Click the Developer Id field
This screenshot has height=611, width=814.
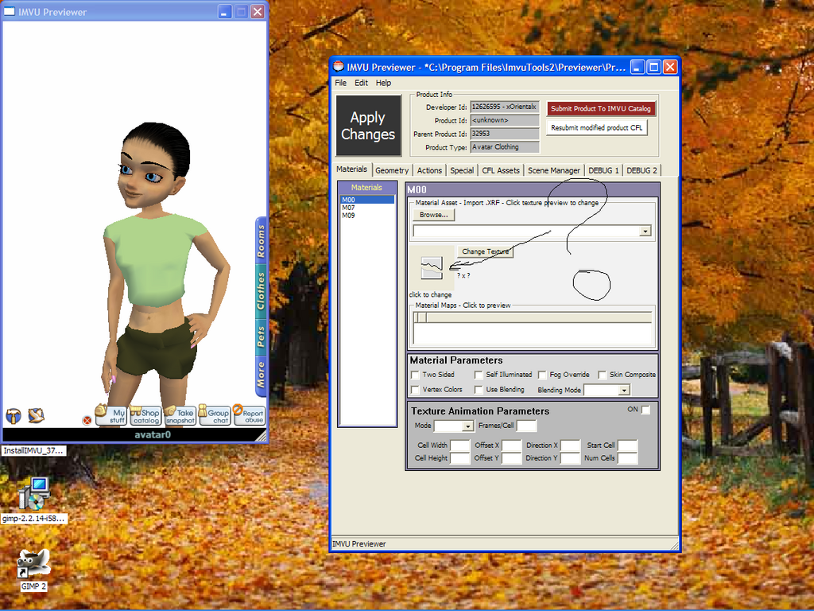point(505,107)
